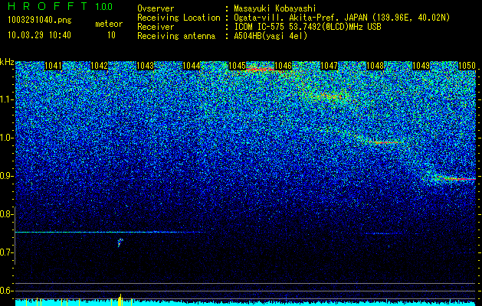This screenshot has height=306, width=482.
Task: Click the red echo trace at top near 1045
Action: pyautogui.click(x=260, y=70)
